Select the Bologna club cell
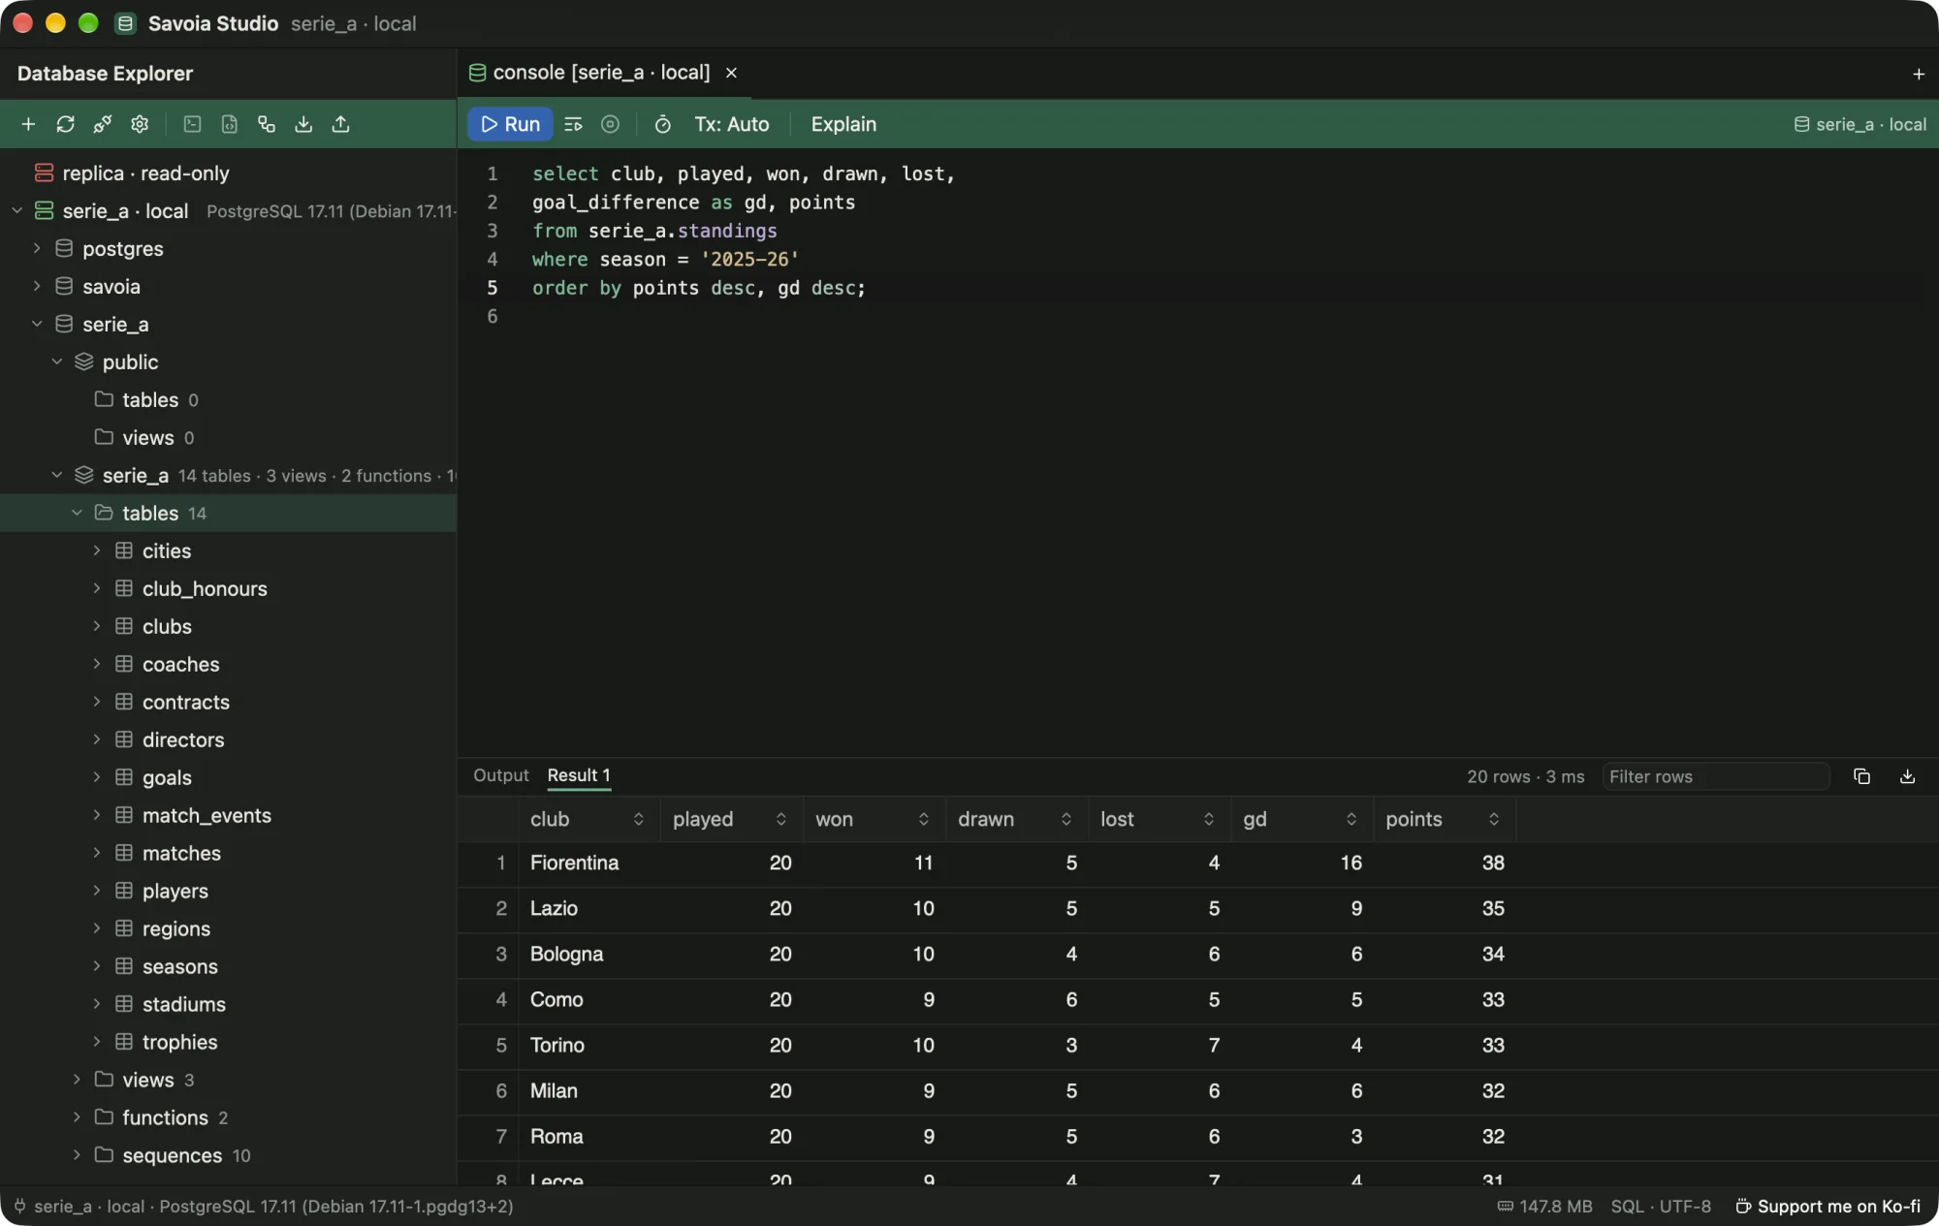1939x1226 pixels. [588, 954]
